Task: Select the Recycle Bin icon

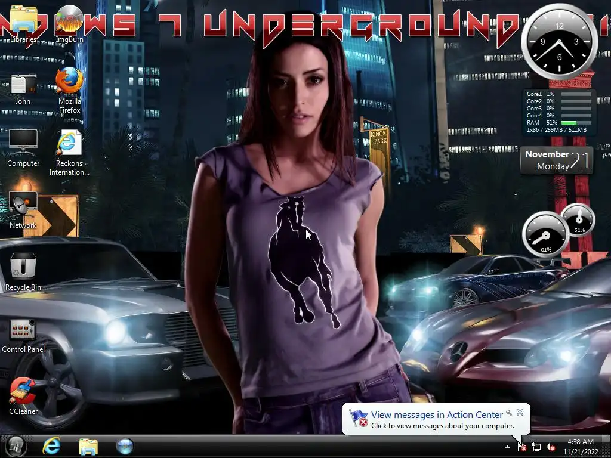Action: [x=23, y=272]
